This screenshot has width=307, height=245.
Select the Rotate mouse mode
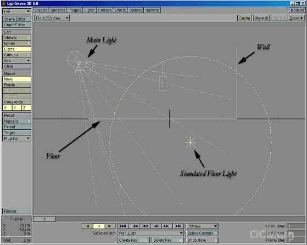tap(16, 85)
